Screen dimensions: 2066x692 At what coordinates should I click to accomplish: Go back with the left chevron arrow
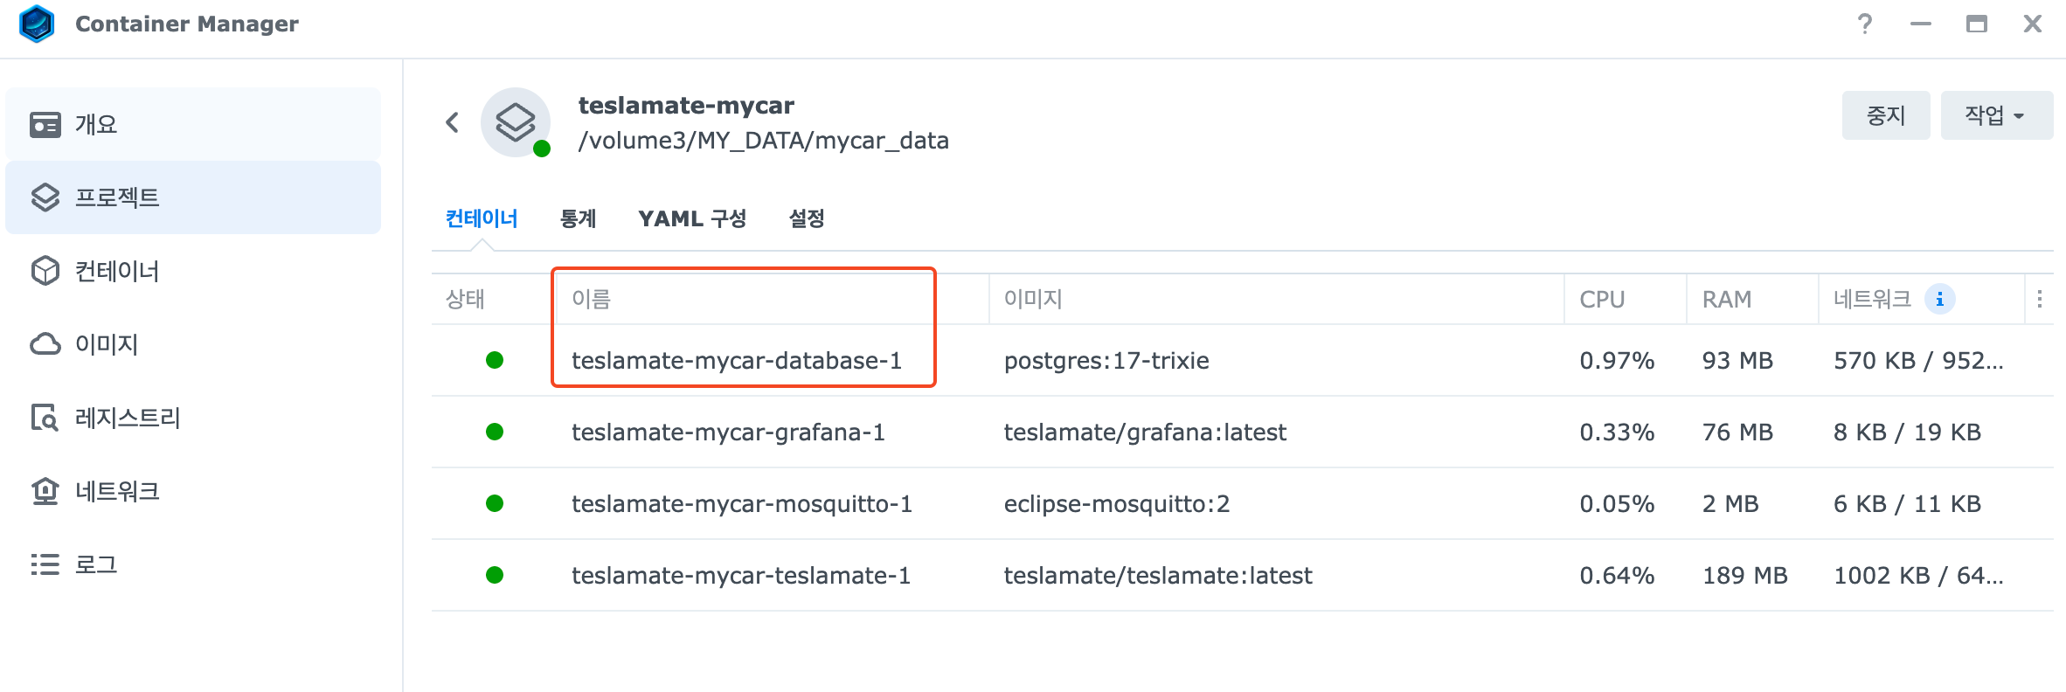pos(452,122)
